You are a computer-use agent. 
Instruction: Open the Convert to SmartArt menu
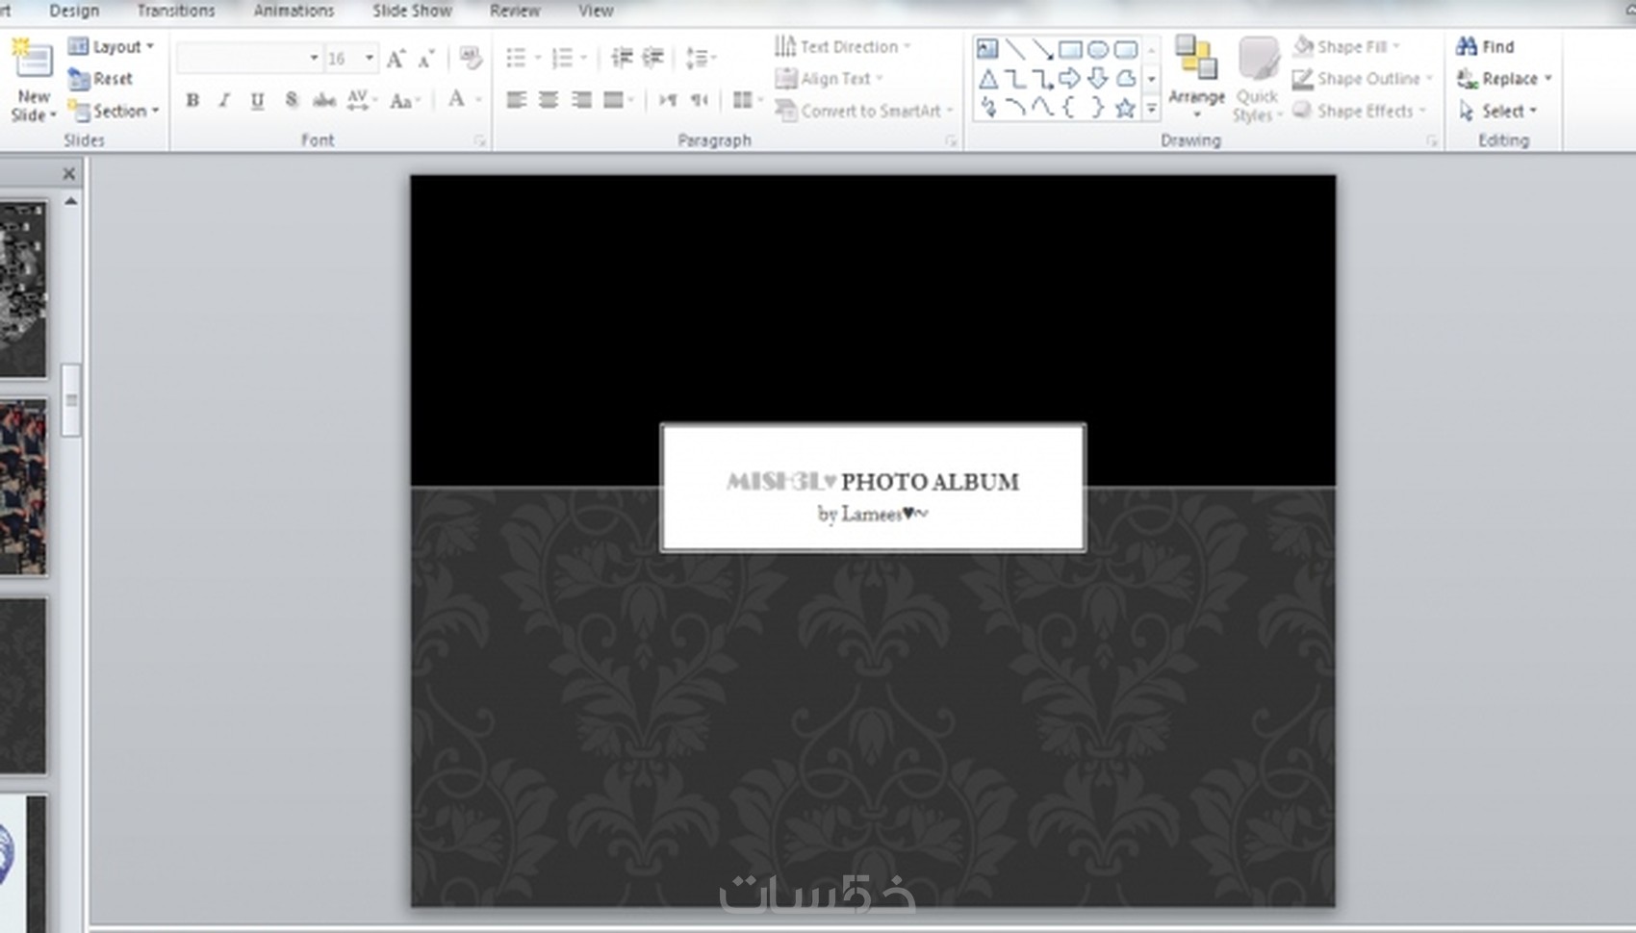(864, 111)
